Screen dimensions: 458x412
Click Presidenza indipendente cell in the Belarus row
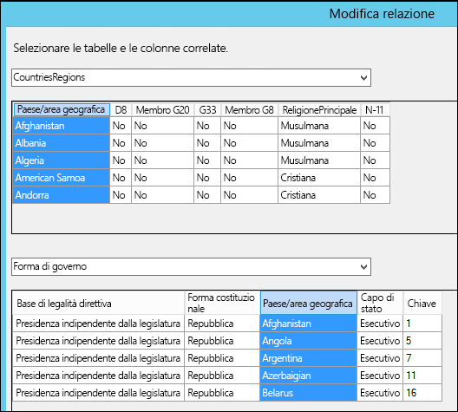pyautogui.click(x=98, y=392)
